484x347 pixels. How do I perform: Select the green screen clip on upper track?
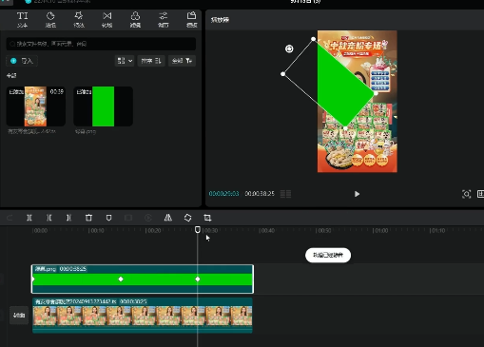point(143,279)
